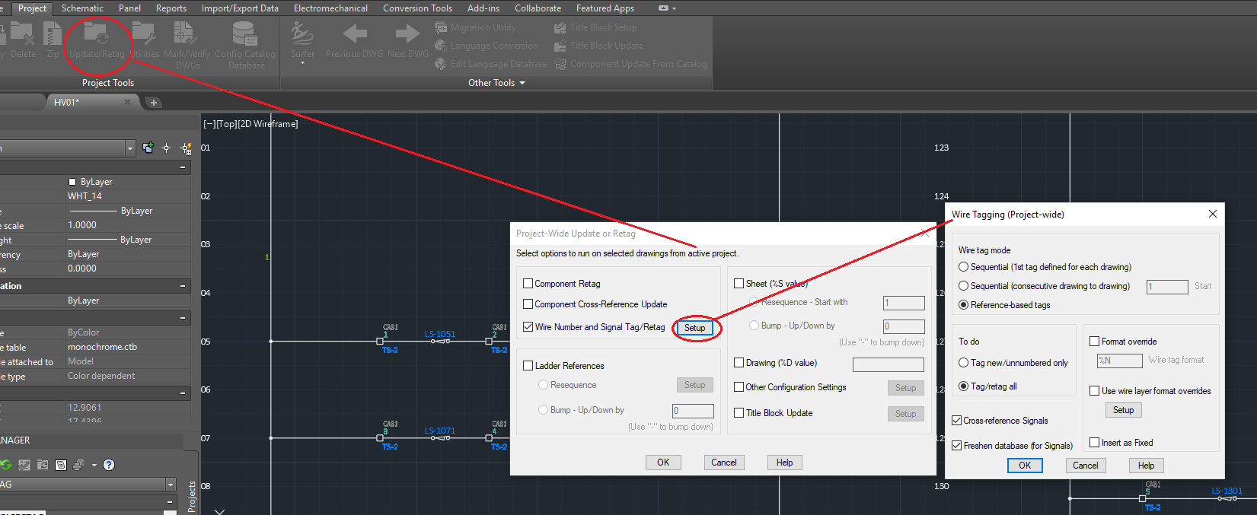
Task: Go to Next DWG
Action: point(408,40)
